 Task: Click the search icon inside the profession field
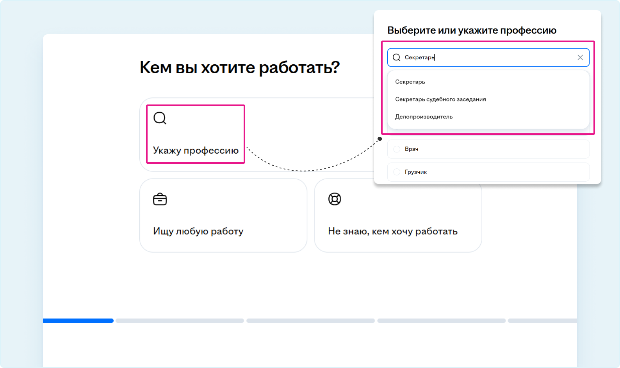coord(396,58)
